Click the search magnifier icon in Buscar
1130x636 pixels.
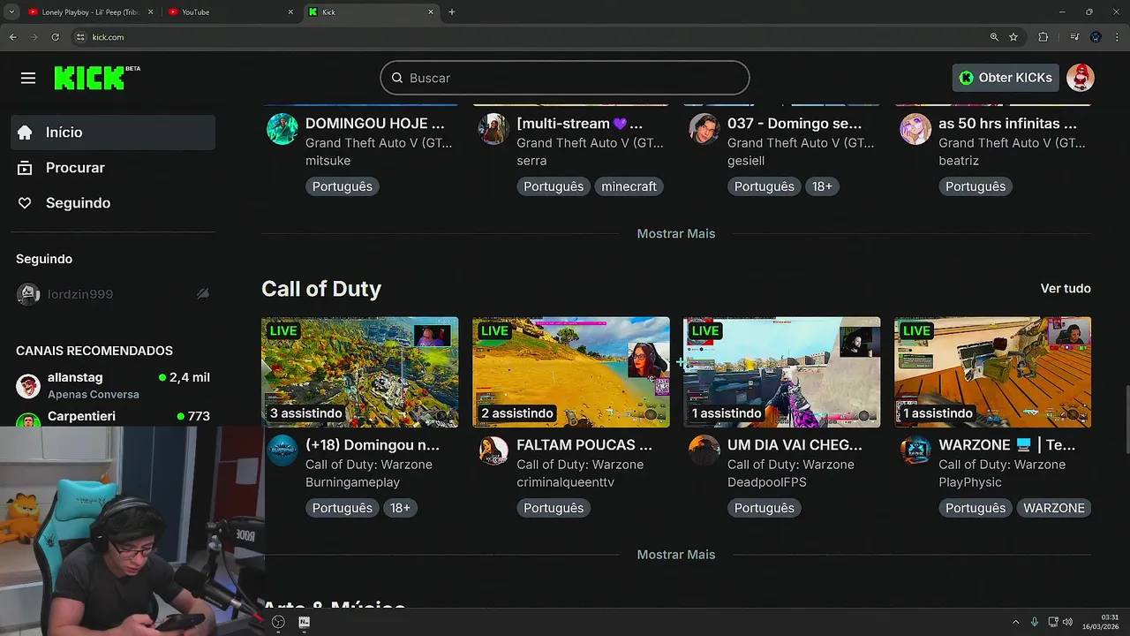point(397,78)
